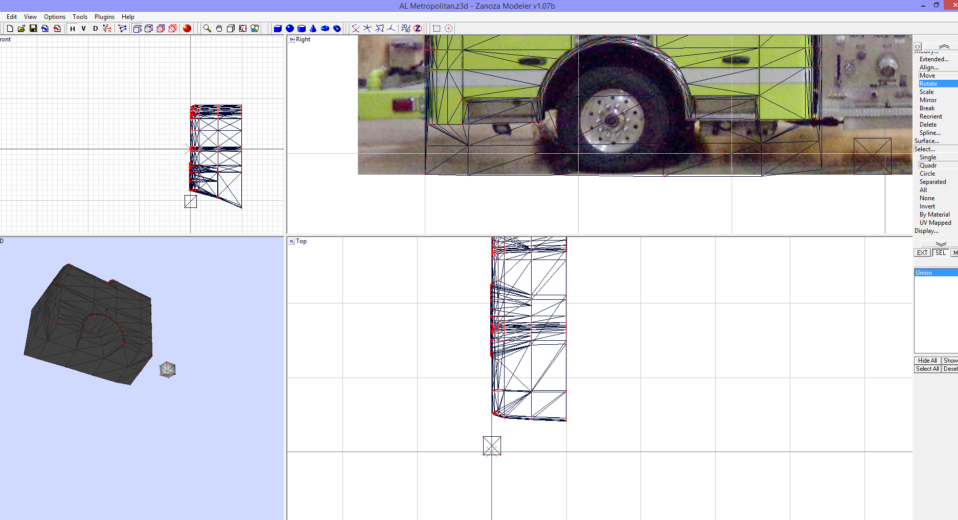Toggle the 2D/3D view mode icon
Viewport: 958px width, 520px height.
(405, 29)
